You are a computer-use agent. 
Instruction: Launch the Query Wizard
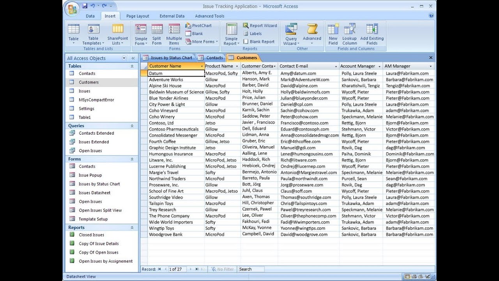[291, 34]
